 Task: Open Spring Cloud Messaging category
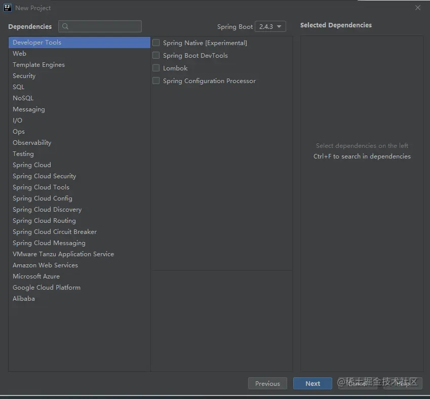[79, 243]
